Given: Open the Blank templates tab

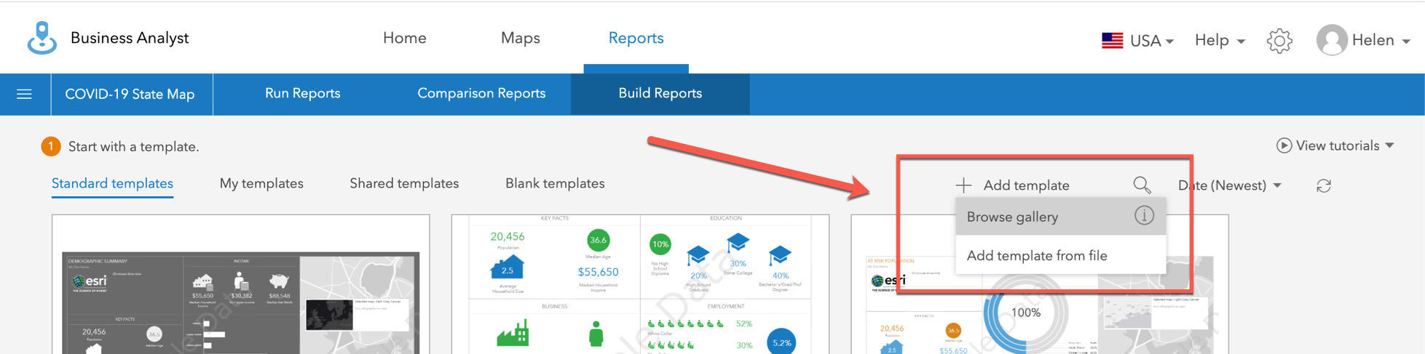Looking at the screenshot, I should (x=555, y=183).
